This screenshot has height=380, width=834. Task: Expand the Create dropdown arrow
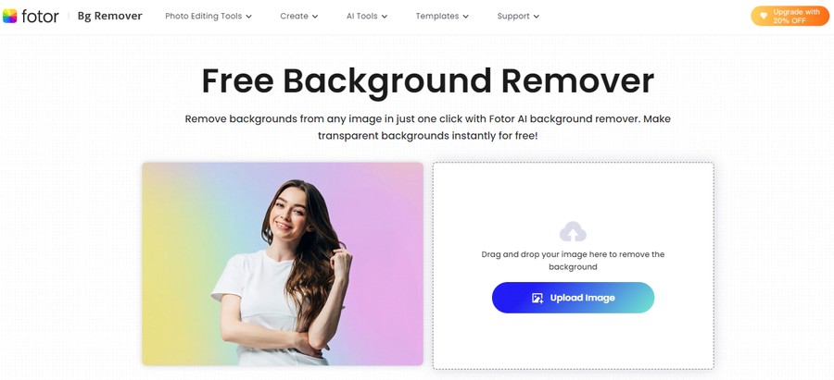[x=315, y=17]
